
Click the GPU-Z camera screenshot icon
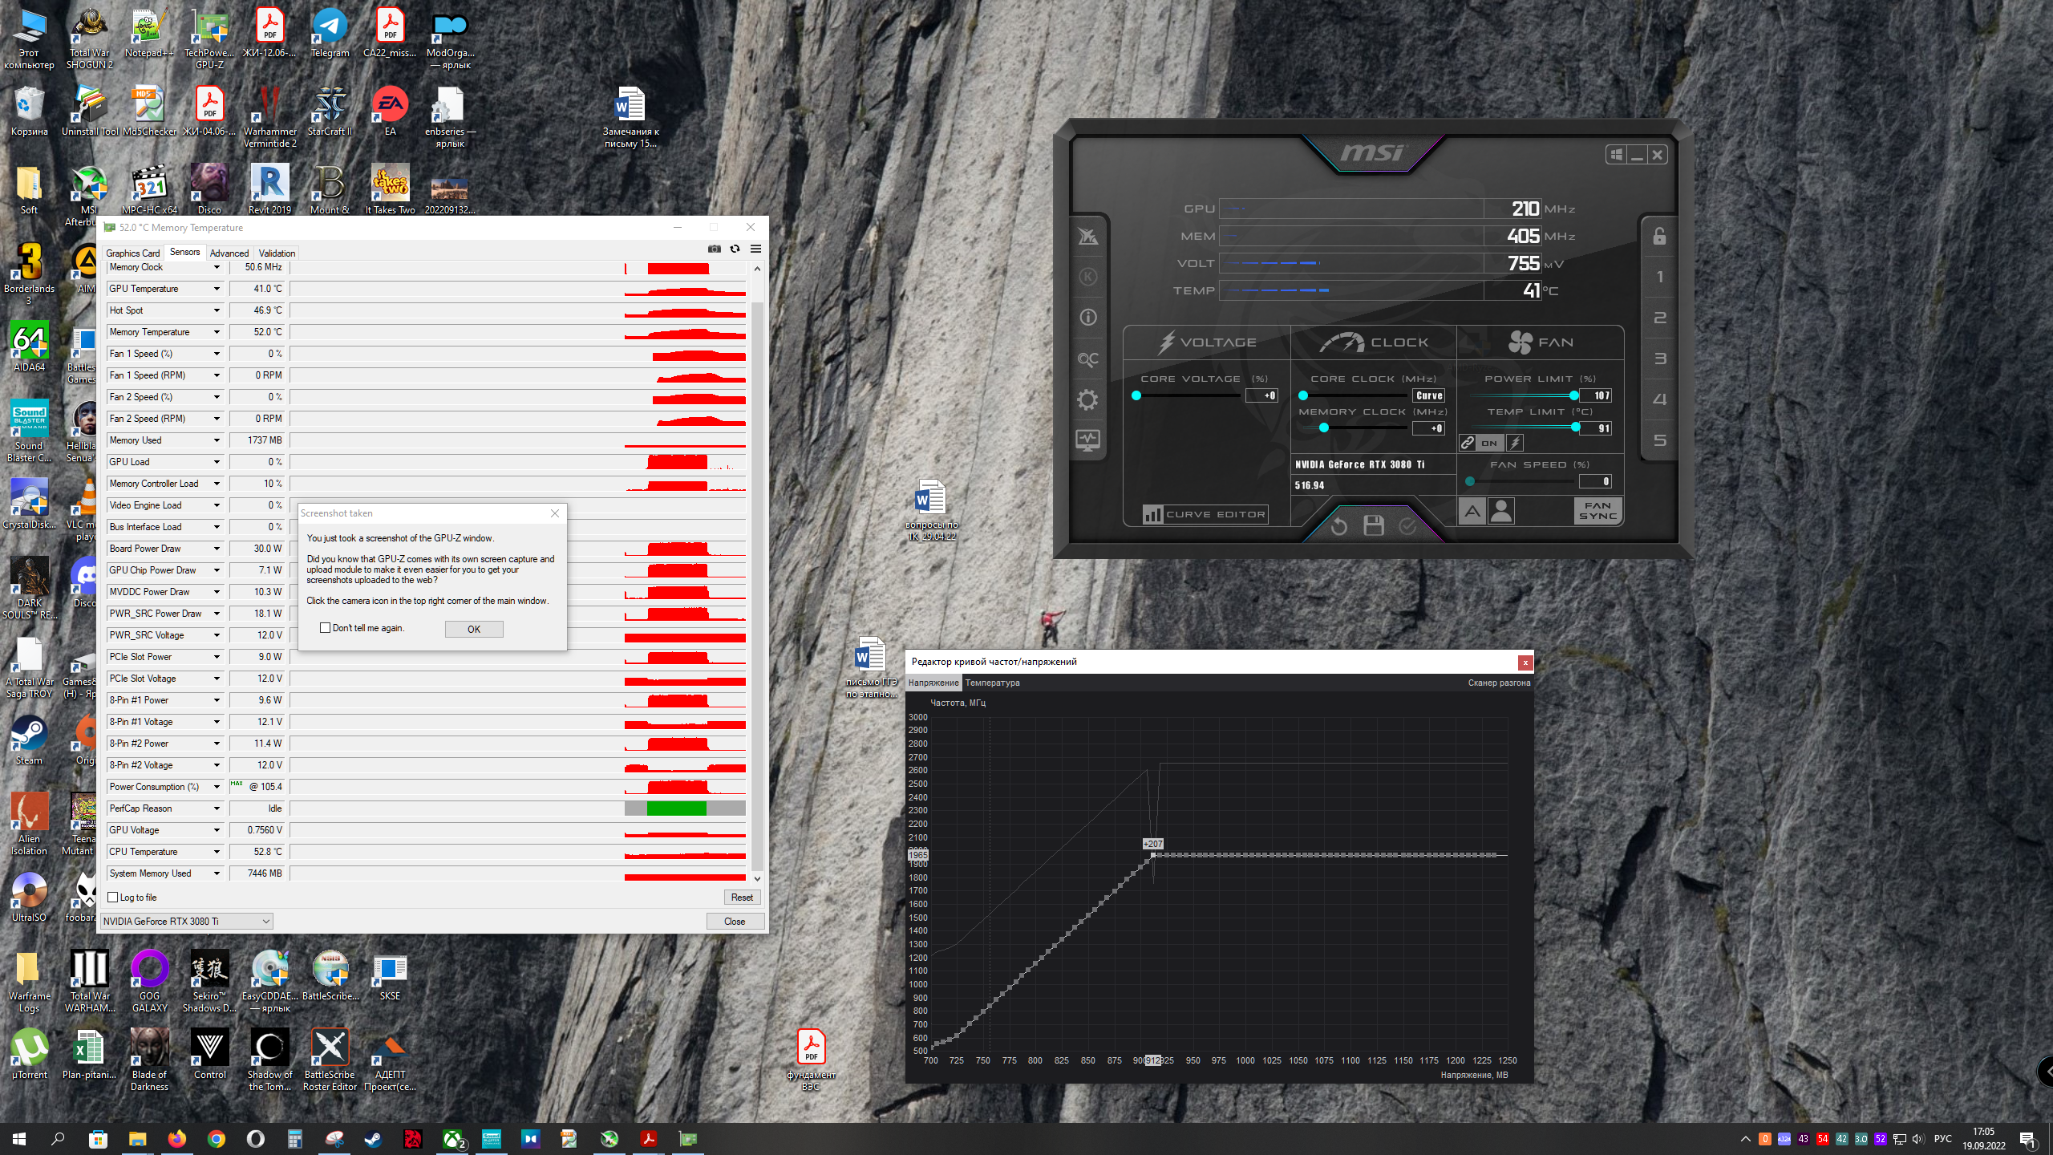(714, 249)
